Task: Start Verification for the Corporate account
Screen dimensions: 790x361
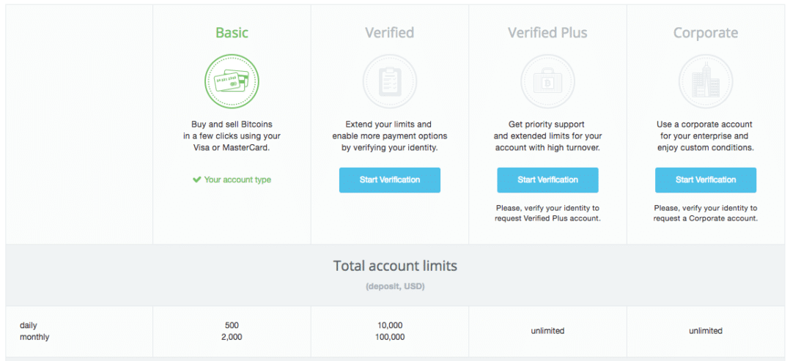Action: click(705, 180)
